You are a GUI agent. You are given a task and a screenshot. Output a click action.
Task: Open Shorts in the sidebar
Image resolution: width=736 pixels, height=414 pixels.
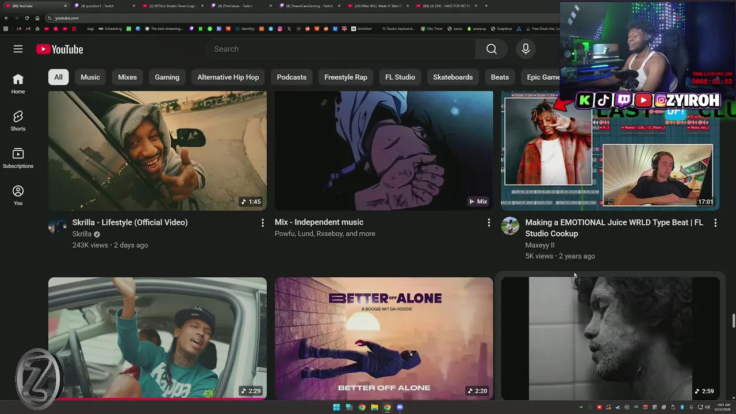18,121
